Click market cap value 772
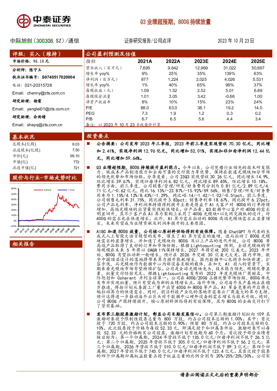The image size is (277, 391). [76, 162]
